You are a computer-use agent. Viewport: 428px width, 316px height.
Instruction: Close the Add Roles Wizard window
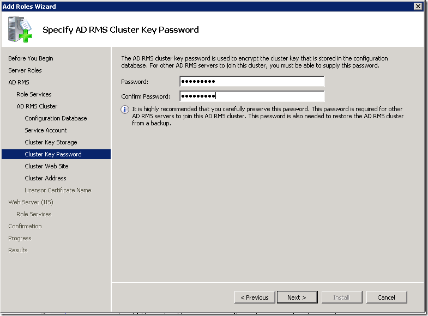(418, 7)
